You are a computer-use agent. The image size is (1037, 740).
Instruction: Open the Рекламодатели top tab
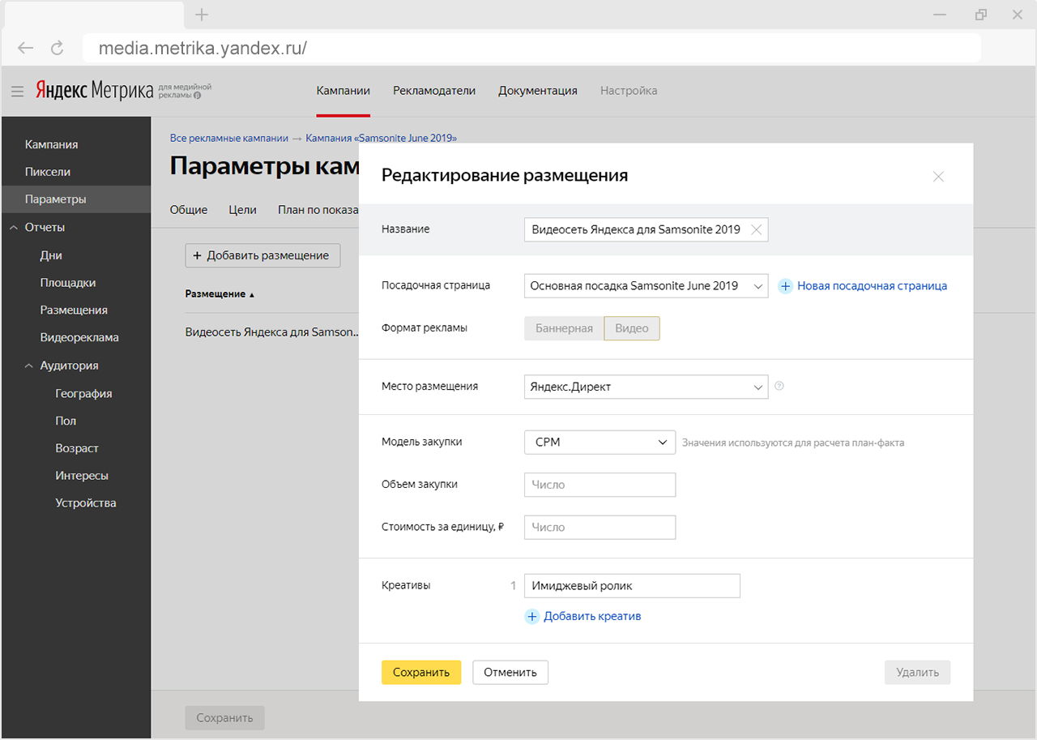click(x=434, y=91)
